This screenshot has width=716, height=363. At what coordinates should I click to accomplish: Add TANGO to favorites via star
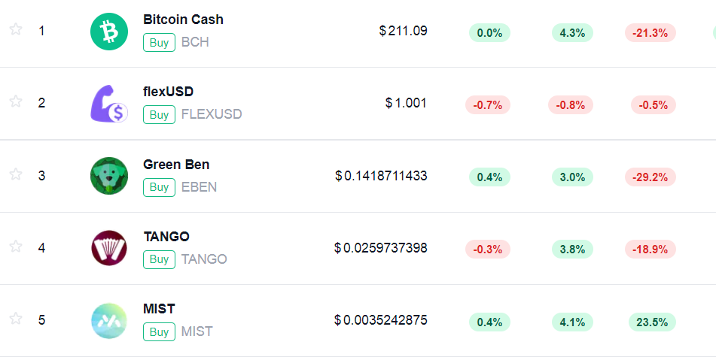16,247
